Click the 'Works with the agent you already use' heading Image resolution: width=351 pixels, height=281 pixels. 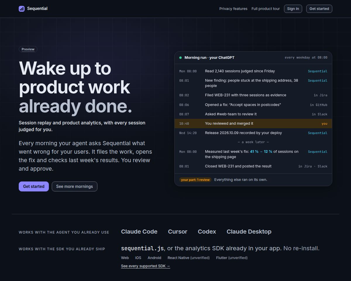pos(64,232)
